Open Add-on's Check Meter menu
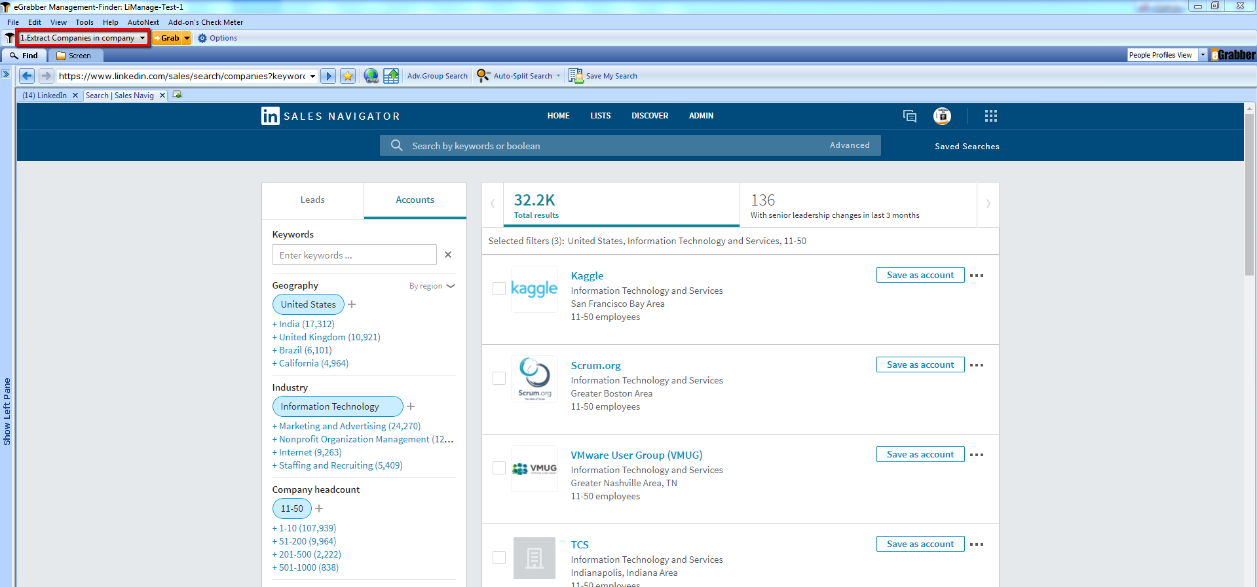Image resolution: width=1257 pixels, height=587 pixels. [206, 22]
